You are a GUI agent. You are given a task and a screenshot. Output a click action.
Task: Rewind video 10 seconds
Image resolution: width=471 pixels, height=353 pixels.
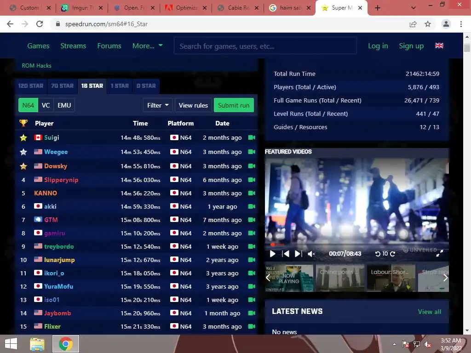coord(378,254)
